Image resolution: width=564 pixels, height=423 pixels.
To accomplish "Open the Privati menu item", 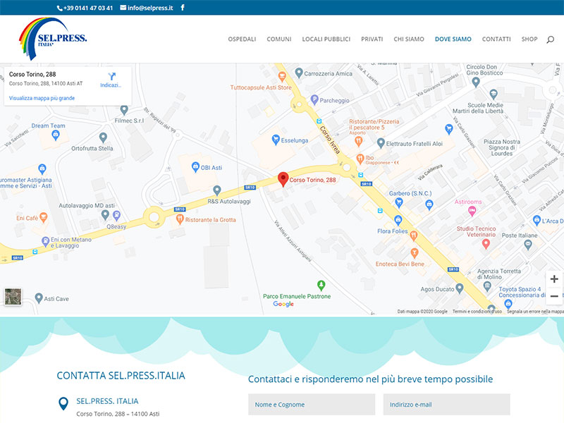I will tap(372, 39).
